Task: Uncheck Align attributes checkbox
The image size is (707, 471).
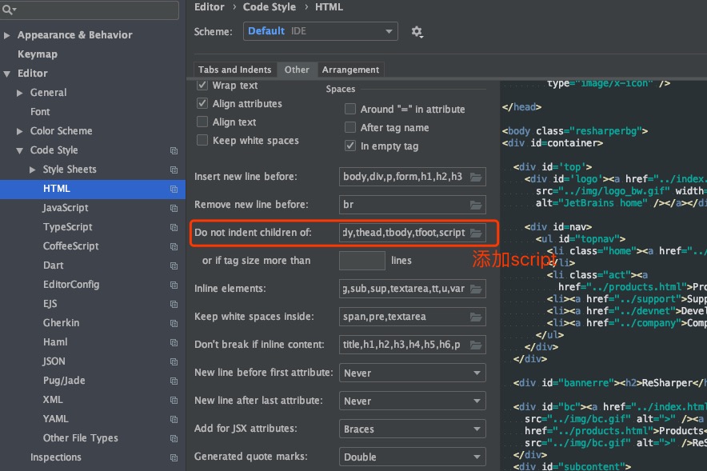Action: pos(202,103)
